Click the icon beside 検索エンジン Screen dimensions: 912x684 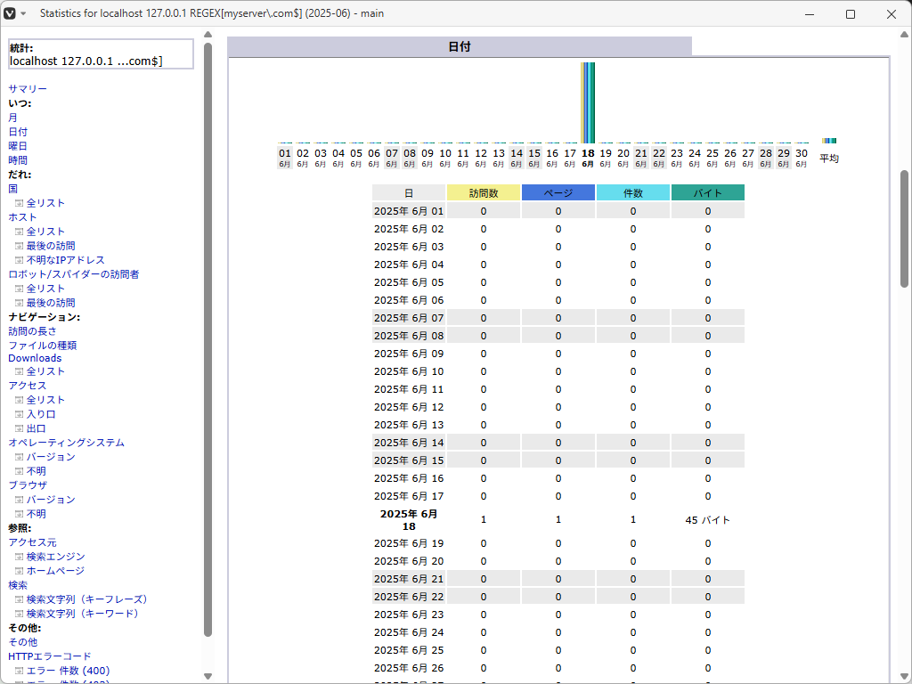(19, 557)
